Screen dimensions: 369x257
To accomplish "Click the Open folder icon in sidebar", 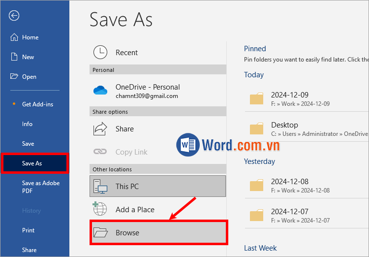I will [x=14, y=76].
